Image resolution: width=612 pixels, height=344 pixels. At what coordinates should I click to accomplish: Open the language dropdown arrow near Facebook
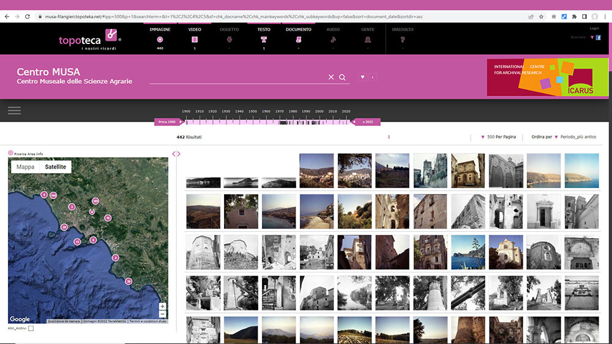592,37
